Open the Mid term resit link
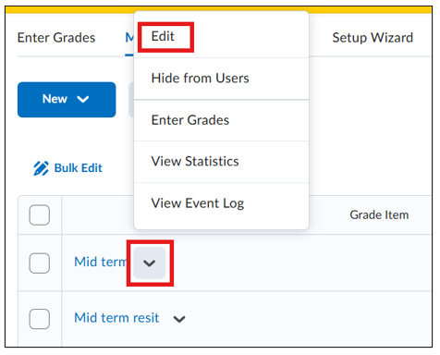This screenshot has width=440, height=355. click(x=116, y=318)
